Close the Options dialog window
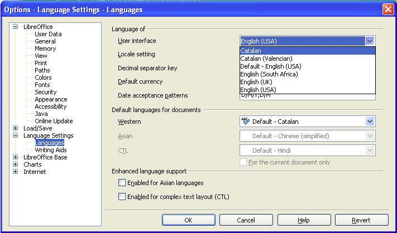The height and width of the screenshot is (233, 397). click(388, 9)
